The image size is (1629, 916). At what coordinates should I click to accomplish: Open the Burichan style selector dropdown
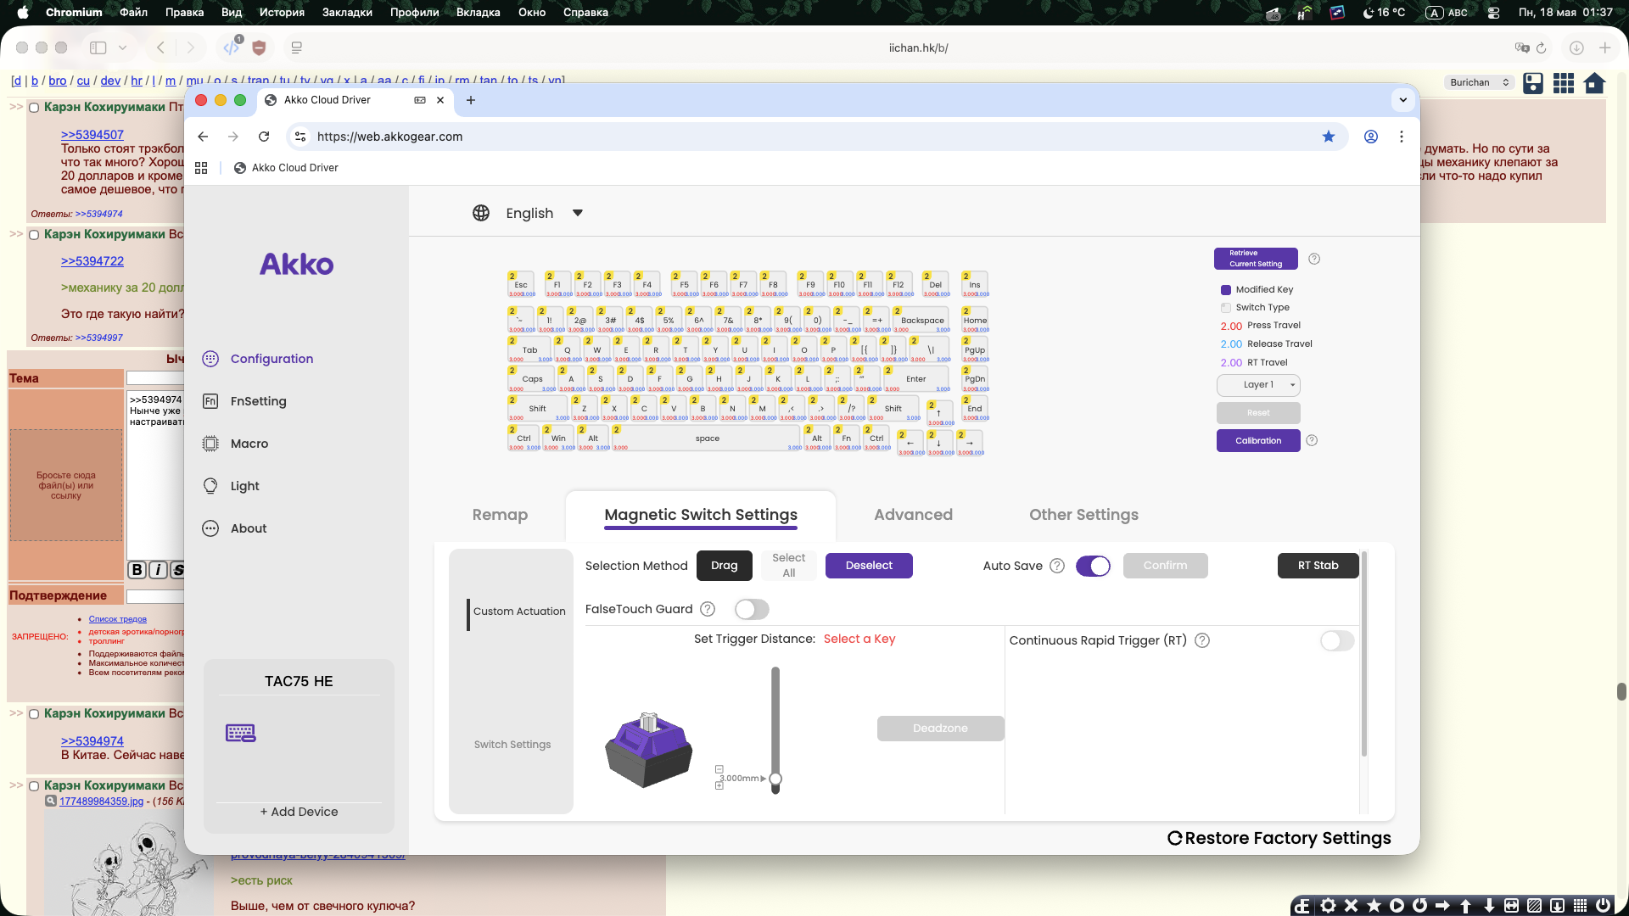(1480, 82)
